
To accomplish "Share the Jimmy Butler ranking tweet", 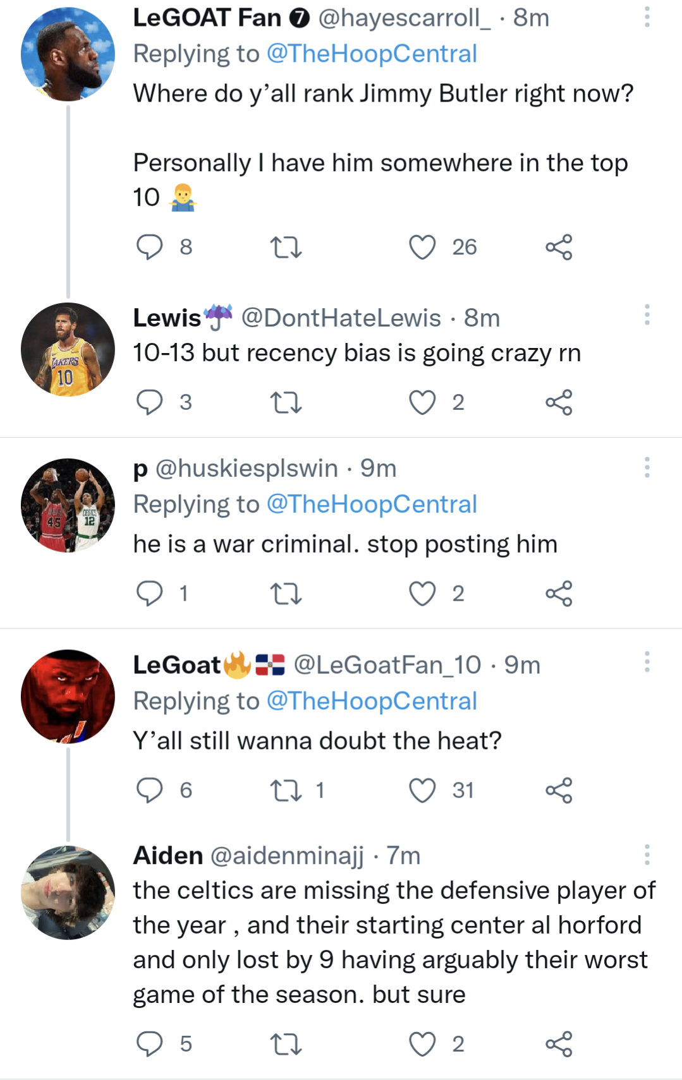I will point(559,247).
